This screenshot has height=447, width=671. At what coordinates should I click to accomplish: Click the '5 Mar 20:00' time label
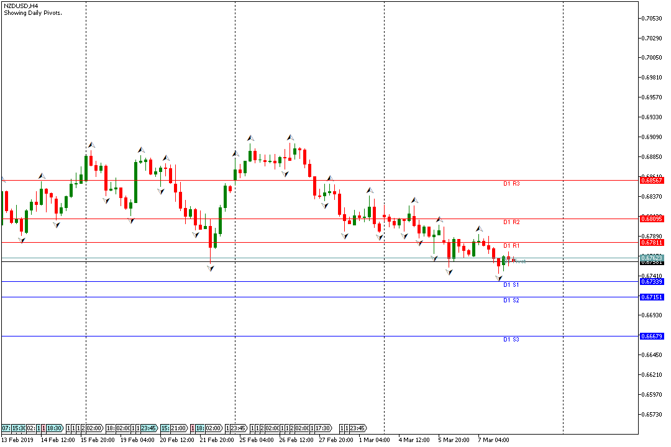pyautogui.click(x=454, y=440)
